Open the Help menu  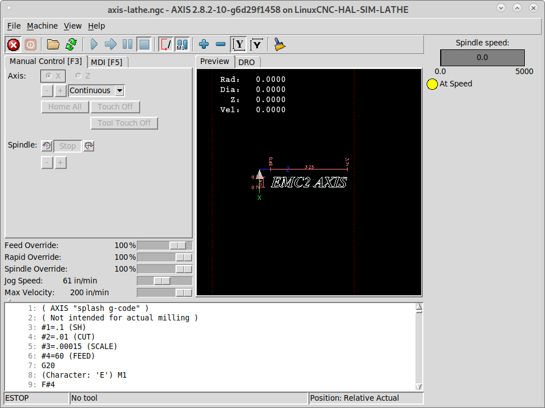96,26
